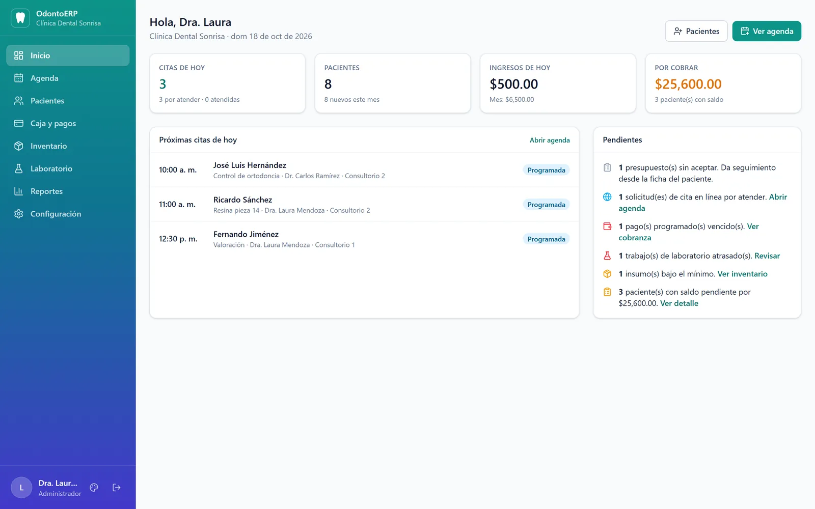The width and height of the screenshot is (815, 509).
Task: Click the Caja y pagos card icon
Action: tap(19, 123)
